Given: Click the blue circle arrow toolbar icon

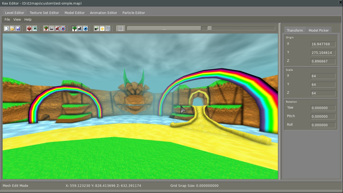Looking at the screenshot, I should pos(85,29).
